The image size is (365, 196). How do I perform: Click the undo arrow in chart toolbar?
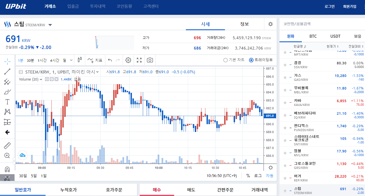(x=110, y=60)
